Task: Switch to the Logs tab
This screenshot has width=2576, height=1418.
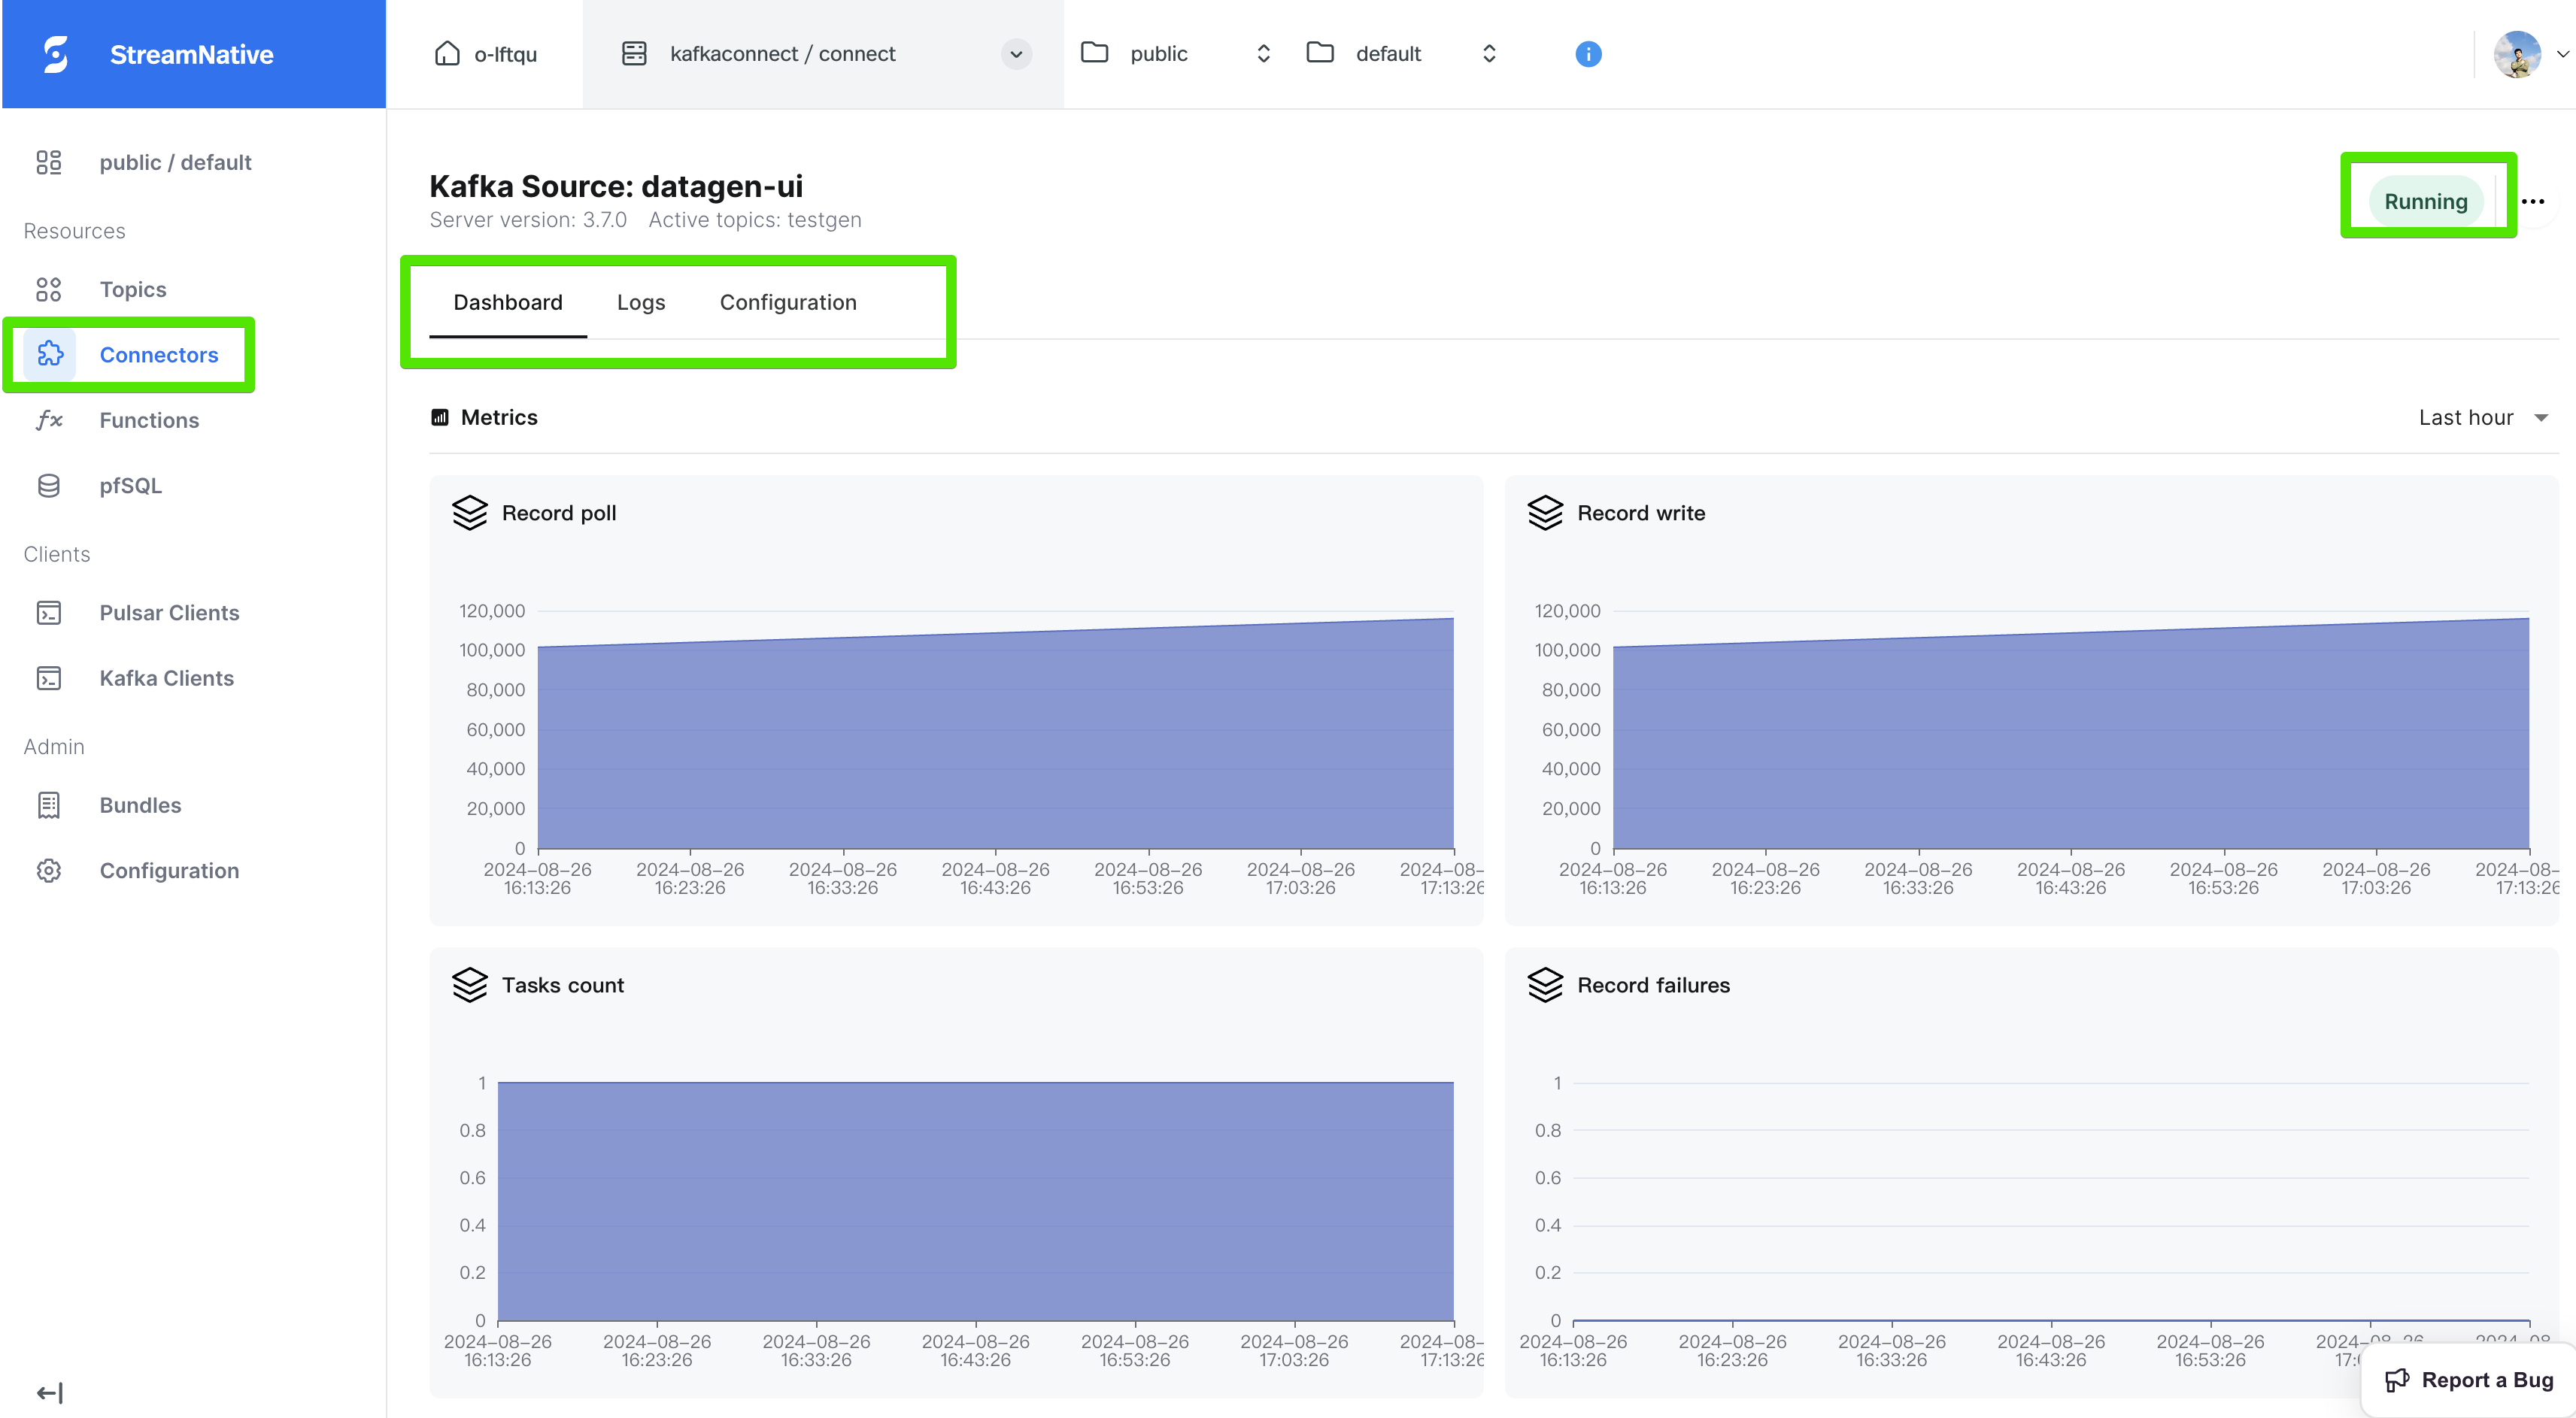Action: click(x=641, y=302)
